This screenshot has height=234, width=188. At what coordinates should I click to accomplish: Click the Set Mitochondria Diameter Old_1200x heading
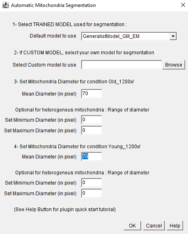[x=74, y=82]
